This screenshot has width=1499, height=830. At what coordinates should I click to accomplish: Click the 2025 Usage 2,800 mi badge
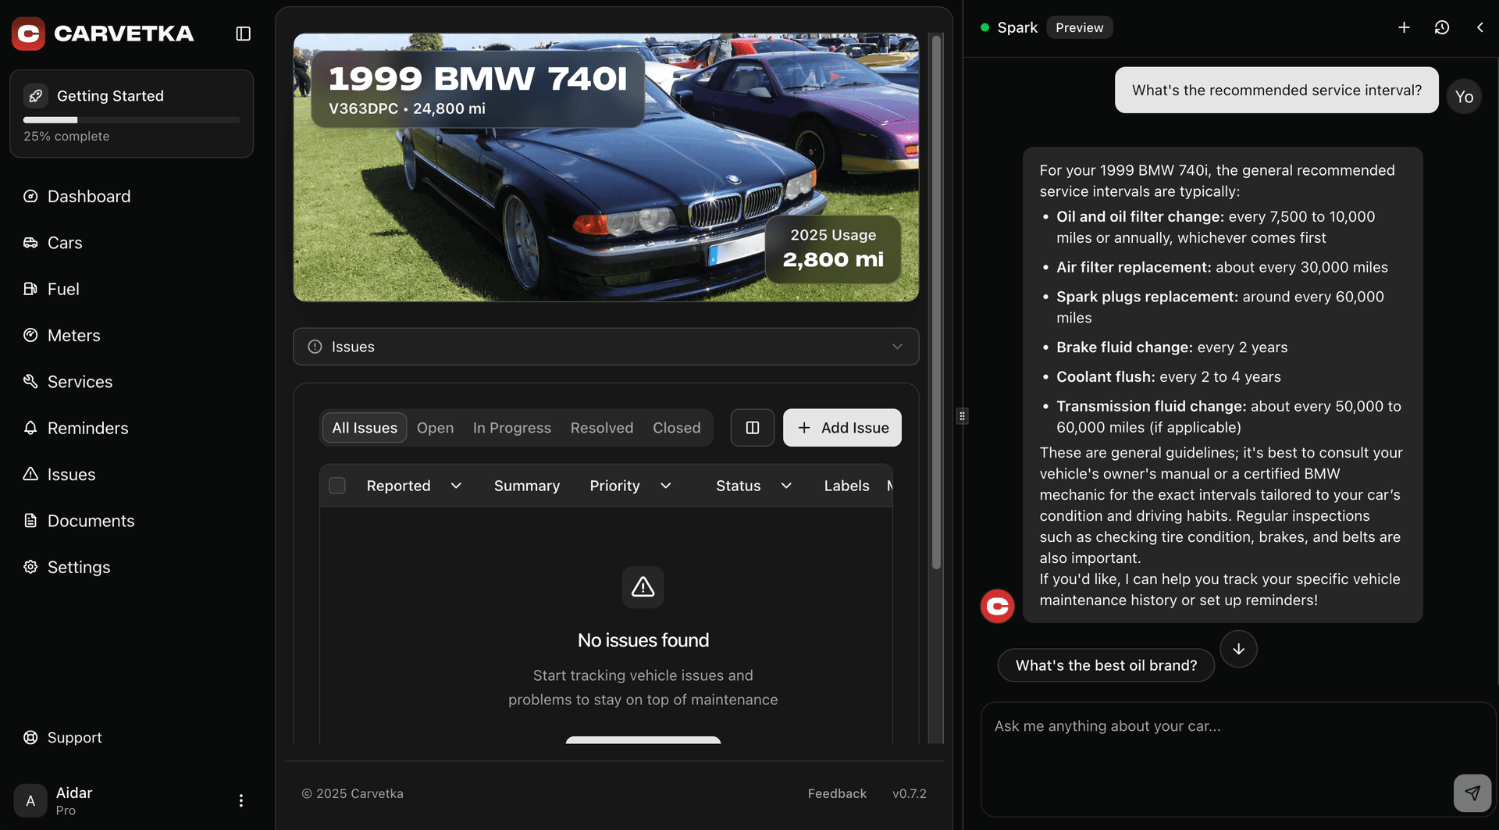click(833, 249)
